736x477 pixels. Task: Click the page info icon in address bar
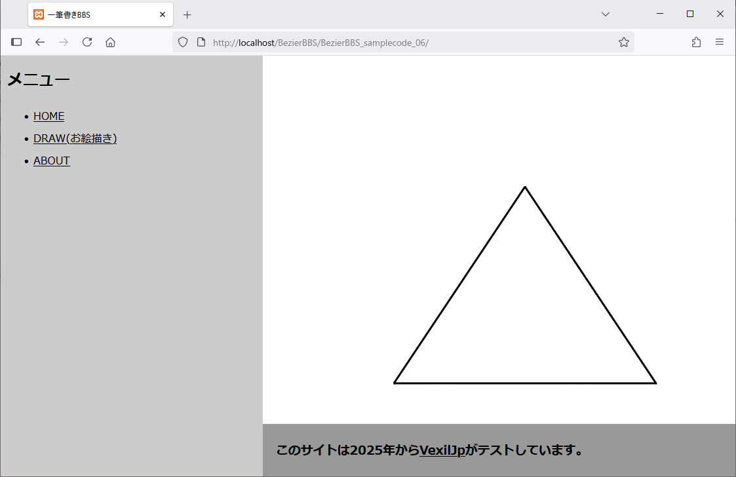[201, 42]
